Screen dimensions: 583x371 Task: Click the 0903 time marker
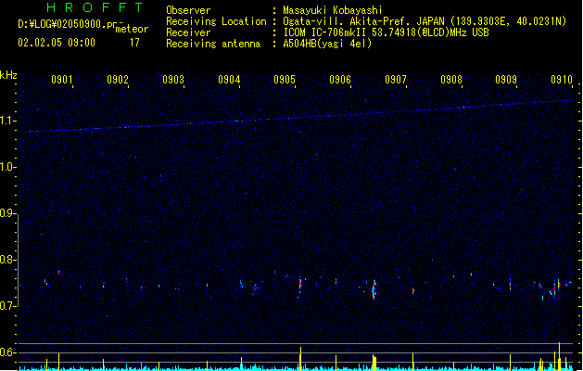(x=173, y=80)
